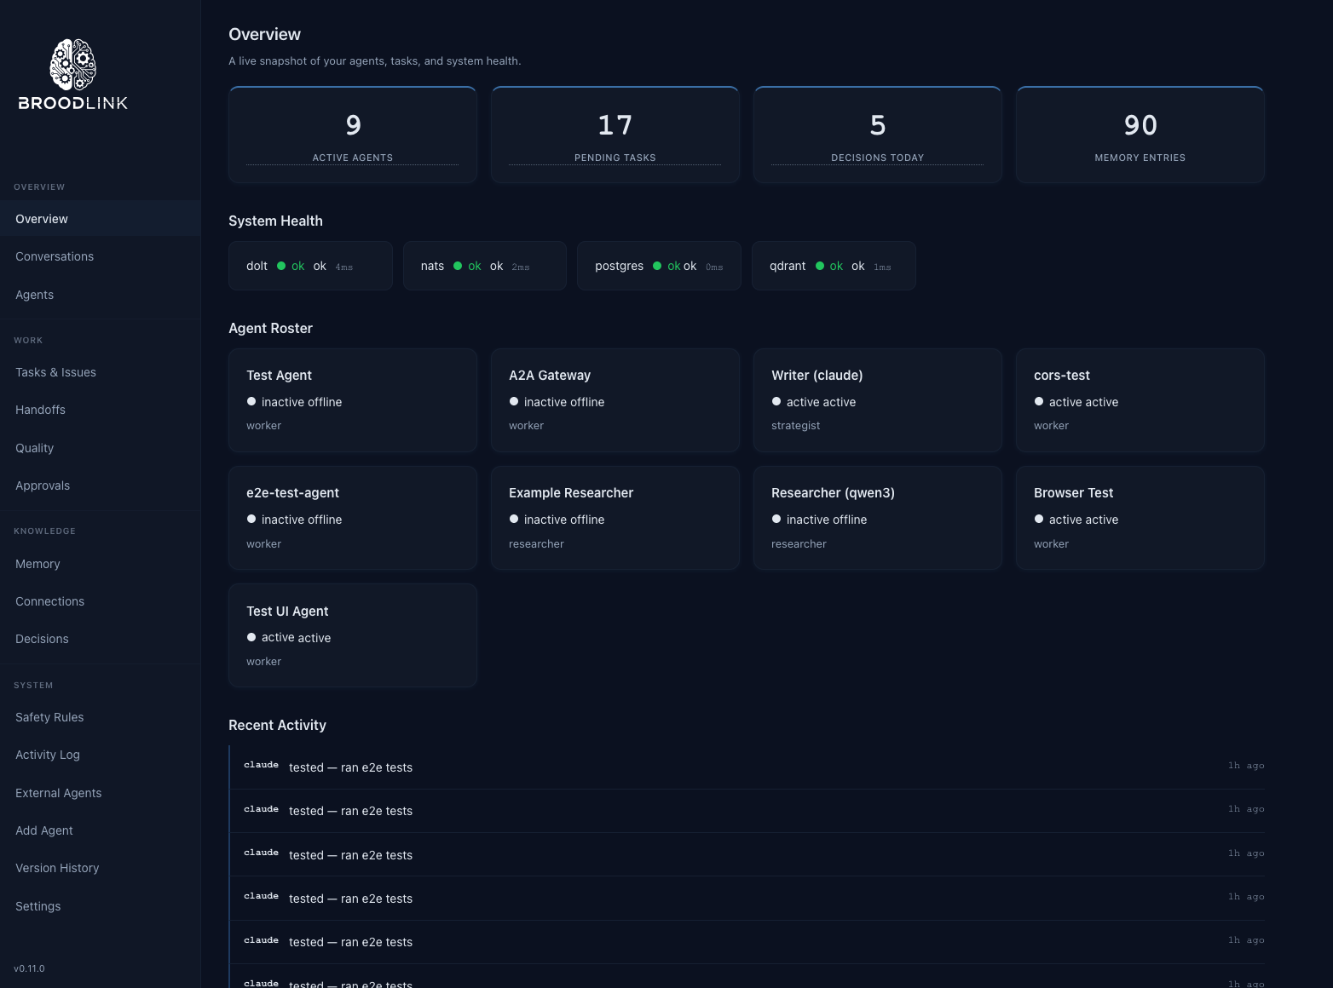Click the active status dot on Writer (claude)
This screenshot has height=988, width=1333.
(x=776, y=401)
